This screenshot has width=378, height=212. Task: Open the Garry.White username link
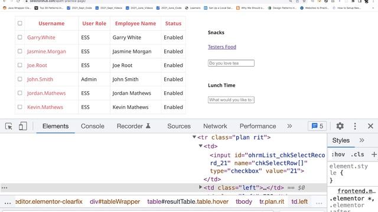(x=41, y=38)
